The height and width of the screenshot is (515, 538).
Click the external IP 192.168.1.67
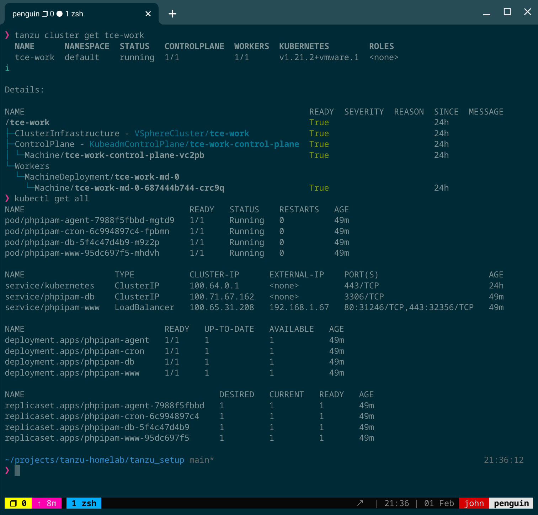[299, 307]
